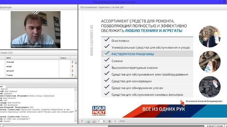Click the Средства для консервации text

coord(132,81)
